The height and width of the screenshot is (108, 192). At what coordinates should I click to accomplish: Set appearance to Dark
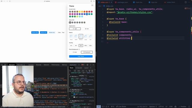click(87, 29)
